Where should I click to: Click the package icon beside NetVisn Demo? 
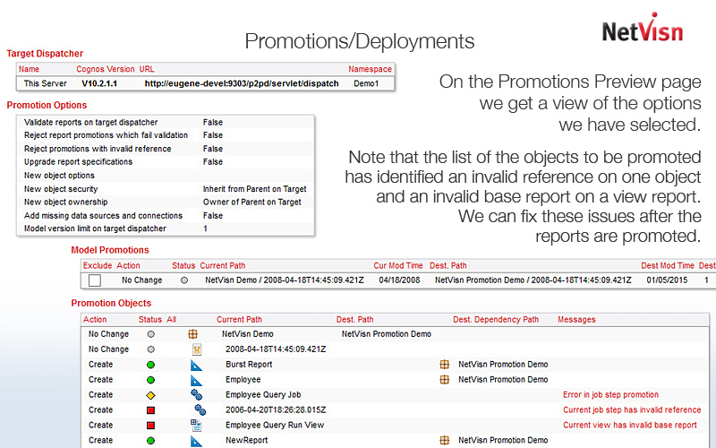pyautogui.click(x=192, y=334)
